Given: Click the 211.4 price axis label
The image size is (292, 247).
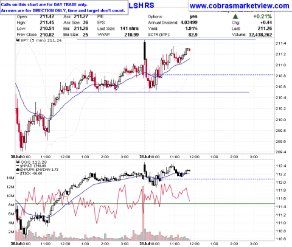Looking at the screenshot, I should coord(281,43).
